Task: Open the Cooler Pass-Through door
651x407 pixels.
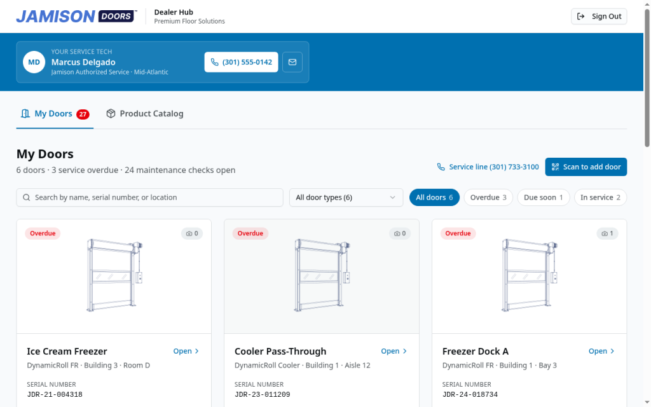Action: coord(394,351)
